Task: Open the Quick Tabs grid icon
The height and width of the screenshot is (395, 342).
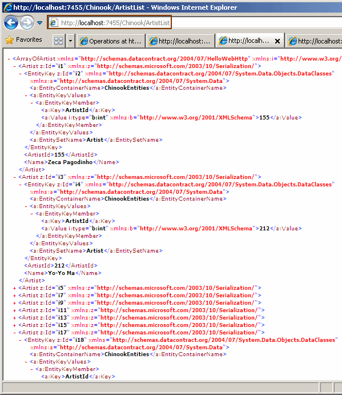Action: coord(59,41)
